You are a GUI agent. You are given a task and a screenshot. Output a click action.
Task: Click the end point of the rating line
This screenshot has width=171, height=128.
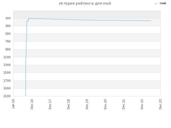coord(151,21)
